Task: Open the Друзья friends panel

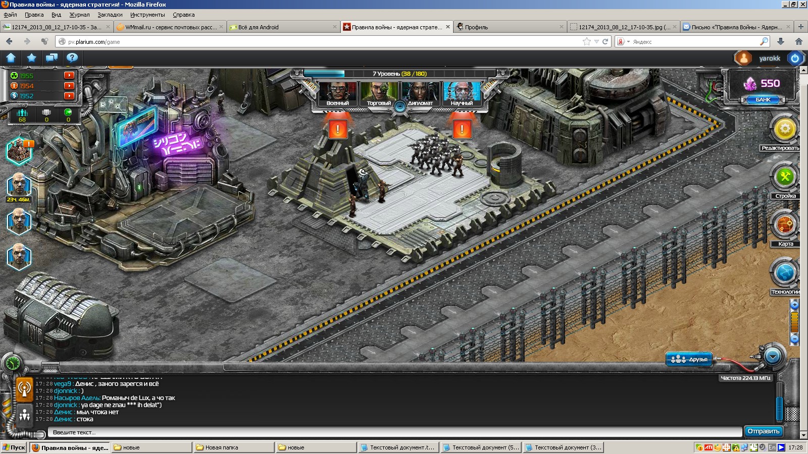Action: 690,359
